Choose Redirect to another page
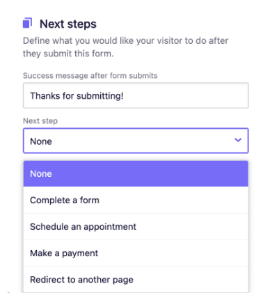Screen dimensions: 272x300 [x=136, y=279]
